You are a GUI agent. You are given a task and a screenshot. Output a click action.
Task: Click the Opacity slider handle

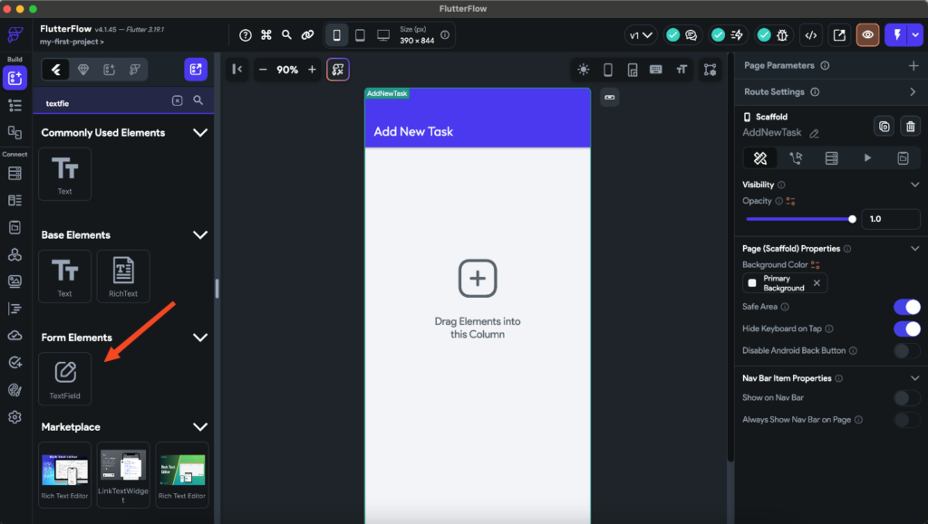(x=852, y=219)
